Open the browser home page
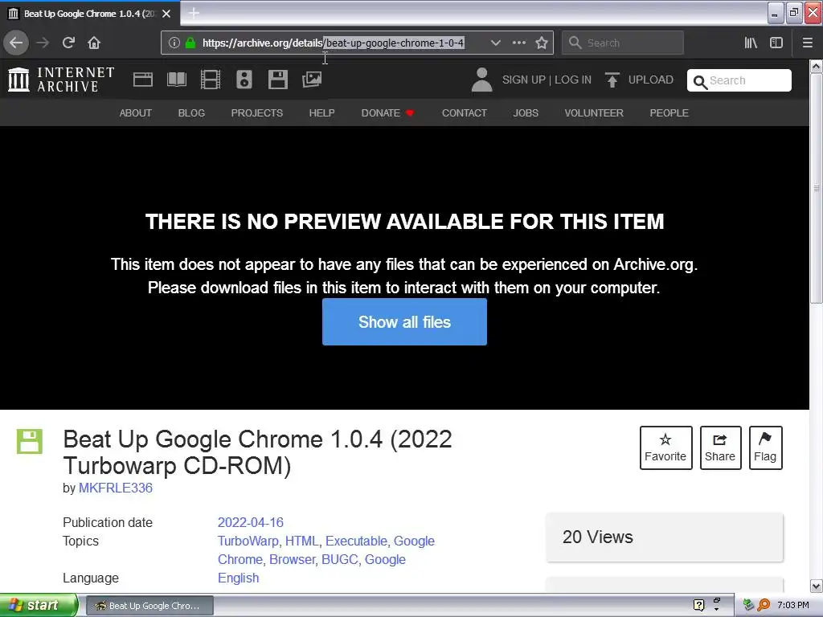The width and height of the screenshot is (823, 617). point(94,43)
